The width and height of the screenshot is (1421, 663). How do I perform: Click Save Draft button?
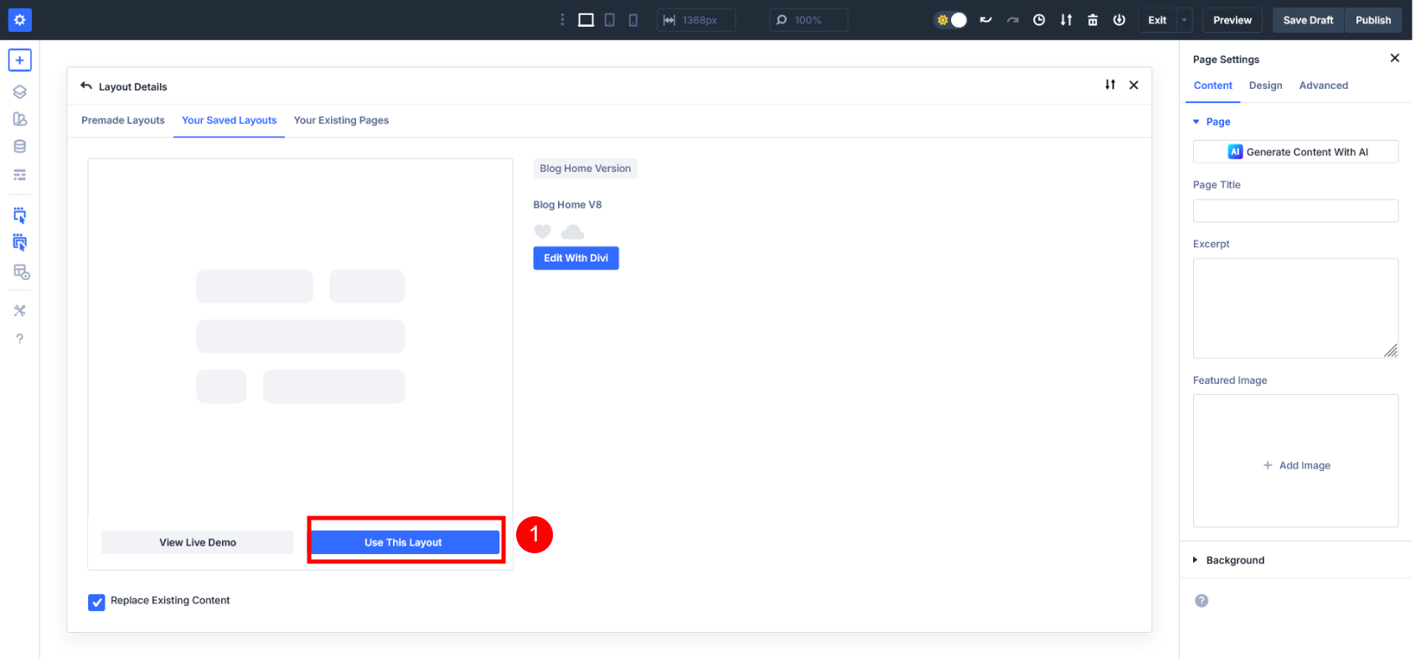[x=1308, y=19]
